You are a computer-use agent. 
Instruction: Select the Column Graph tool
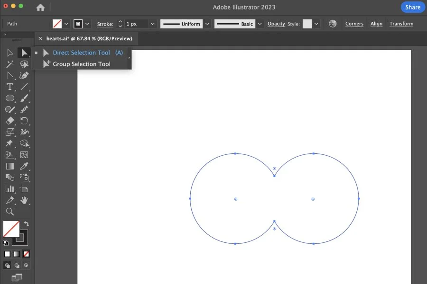10,189
